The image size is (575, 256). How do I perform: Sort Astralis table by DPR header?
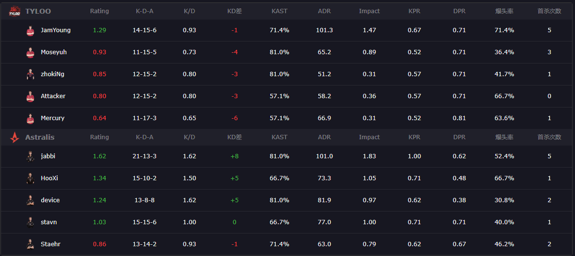pos(459,137)
